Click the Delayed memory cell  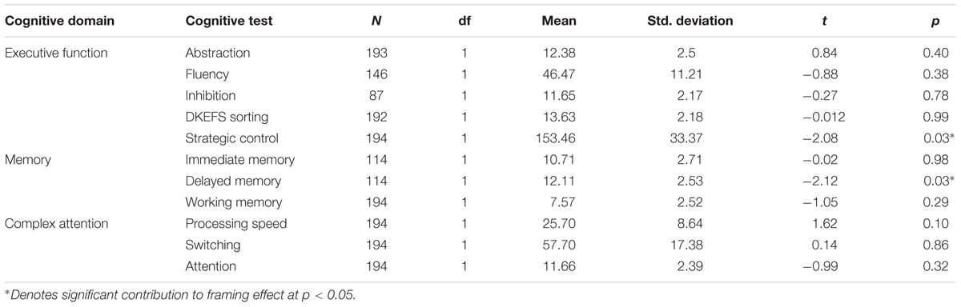point(230,181)
